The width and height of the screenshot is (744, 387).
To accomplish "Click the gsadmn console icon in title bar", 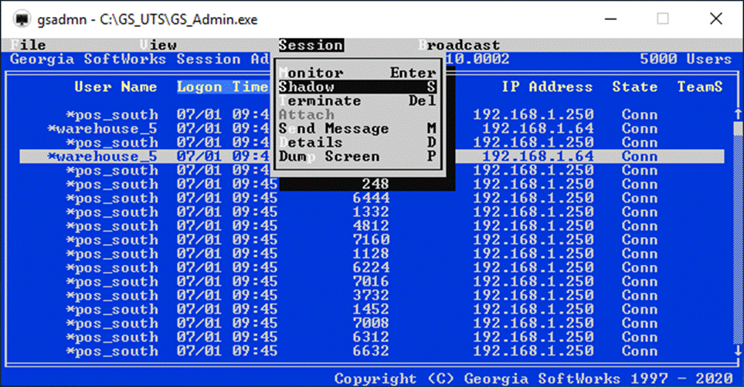I will coord(22,19).
